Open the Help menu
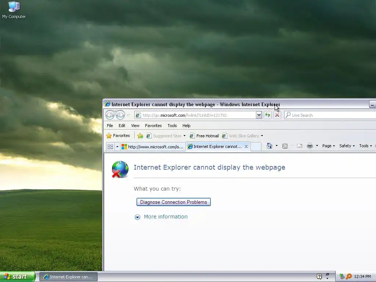 pyautogui.click(x=186, y=126)
